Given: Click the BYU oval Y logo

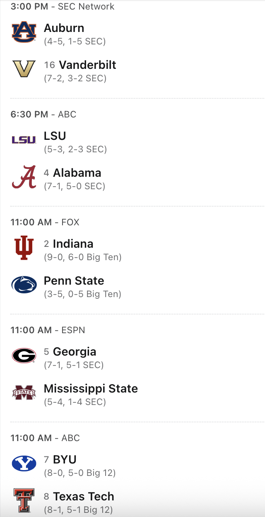Looking at the screenshot, I should [x=24, y=463].
